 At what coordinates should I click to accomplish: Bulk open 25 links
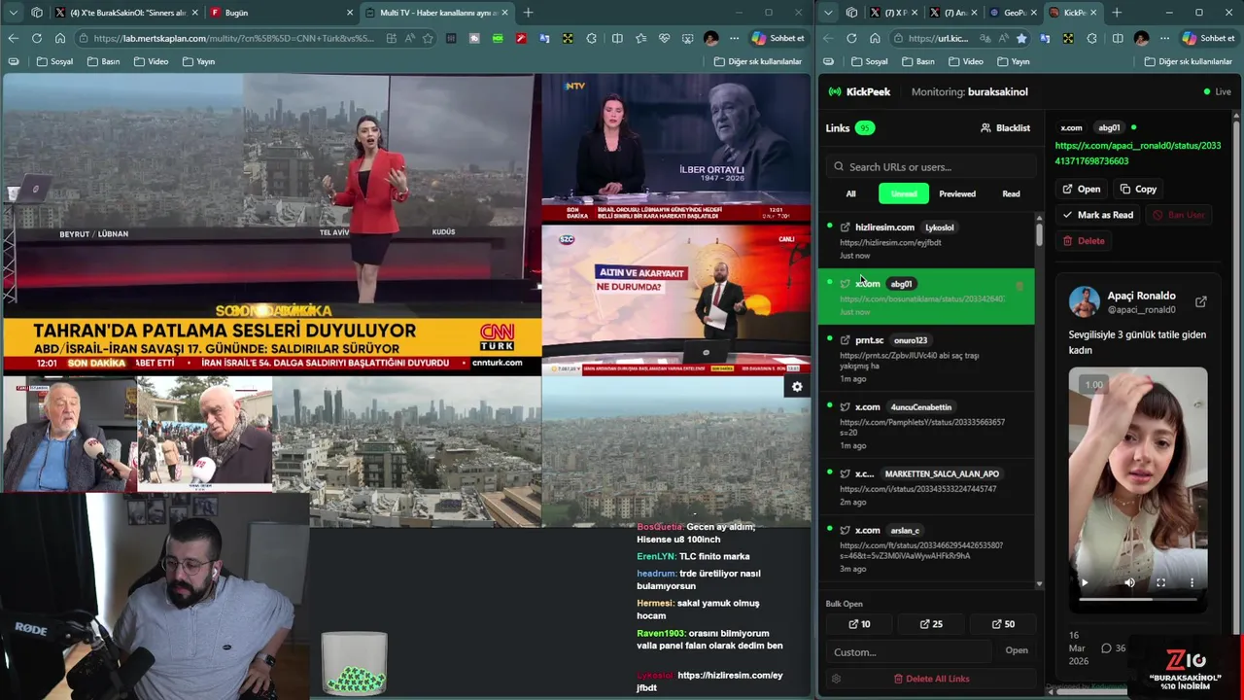931,624
